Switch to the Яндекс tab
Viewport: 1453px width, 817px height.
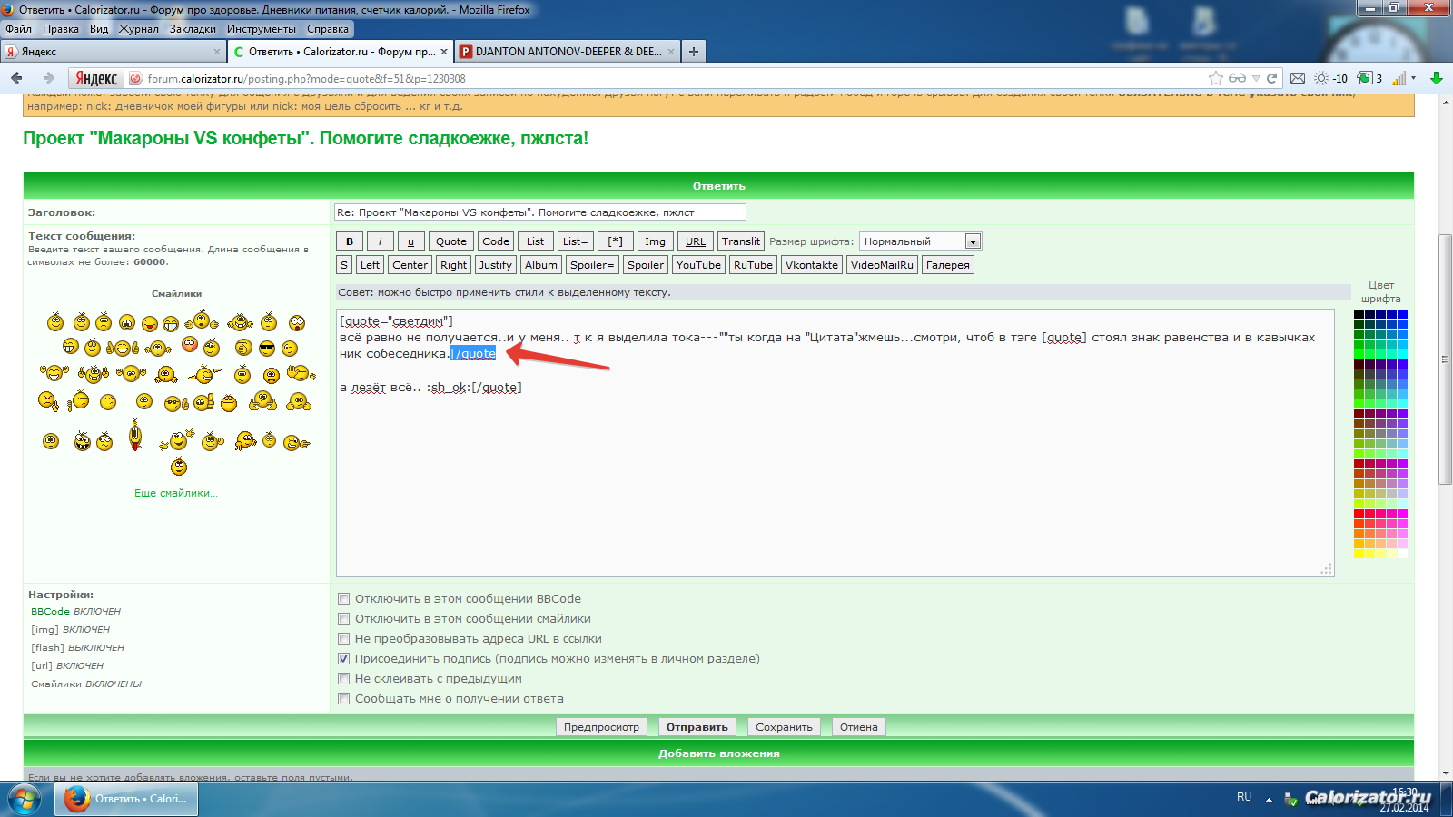tap(114, 52)
